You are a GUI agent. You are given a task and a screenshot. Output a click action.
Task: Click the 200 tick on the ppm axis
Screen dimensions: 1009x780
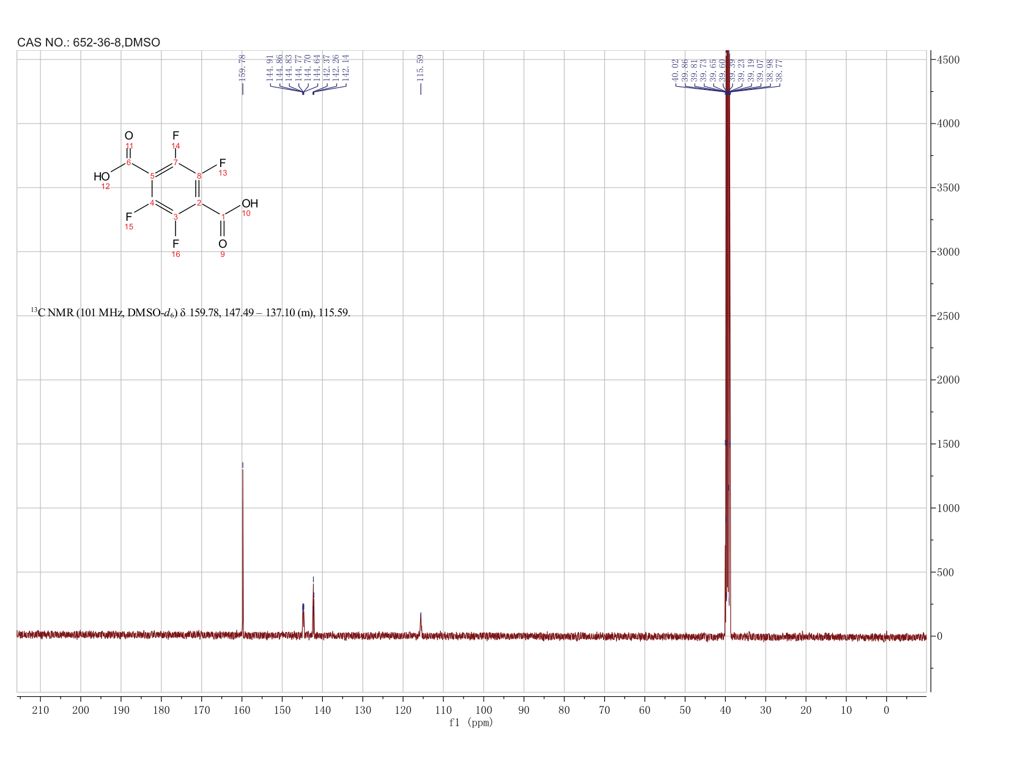tap(81, 710)
